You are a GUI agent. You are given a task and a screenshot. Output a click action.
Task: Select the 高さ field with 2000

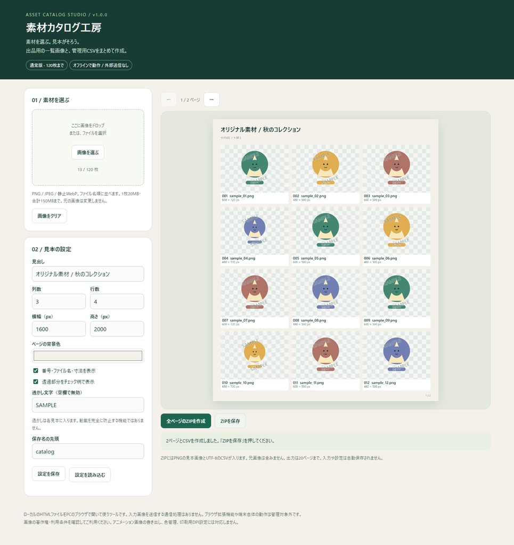tap(117, 329)
